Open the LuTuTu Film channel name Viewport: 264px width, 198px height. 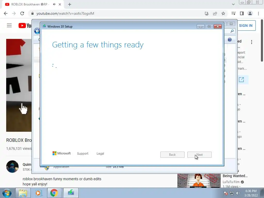click(231, 182)
